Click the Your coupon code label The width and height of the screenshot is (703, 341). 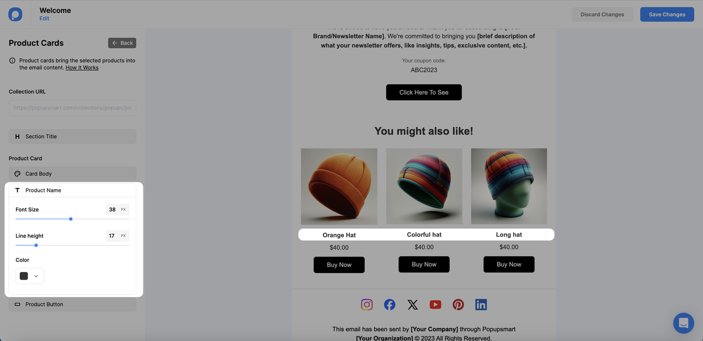(424, 60)
